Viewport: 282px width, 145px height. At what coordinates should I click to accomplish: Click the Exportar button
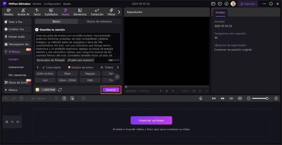click(248, 4)
